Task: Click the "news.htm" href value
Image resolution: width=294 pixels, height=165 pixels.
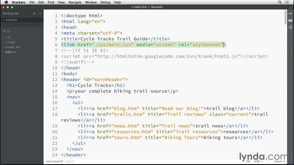Action: point(125,126)
